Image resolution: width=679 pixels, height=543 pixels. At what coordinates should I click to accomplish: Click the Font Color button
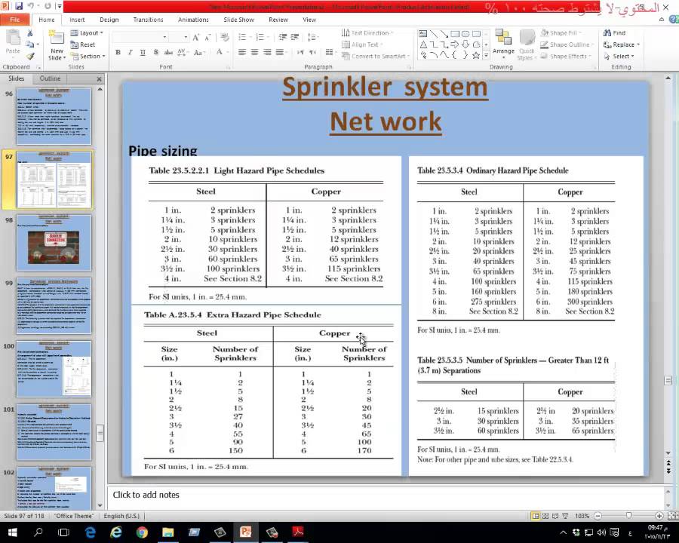click(x=221, y=52)
